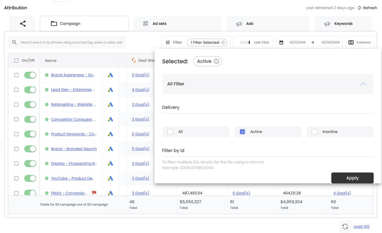Screen dimensions: 382x233
Task: Uncheck the 'Active' delivery filter
Action: click(242, 132)
